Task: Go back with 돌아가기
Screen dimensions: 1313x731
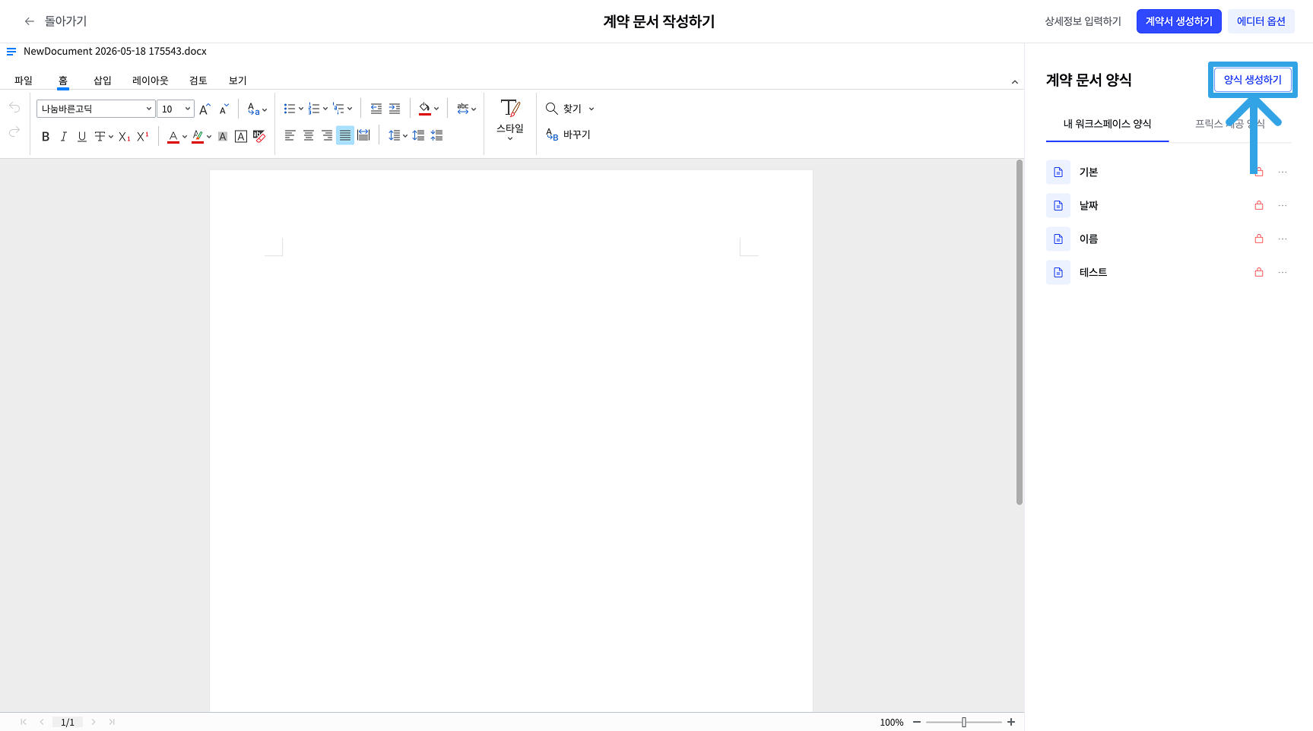Action: (x=56, y=21)
